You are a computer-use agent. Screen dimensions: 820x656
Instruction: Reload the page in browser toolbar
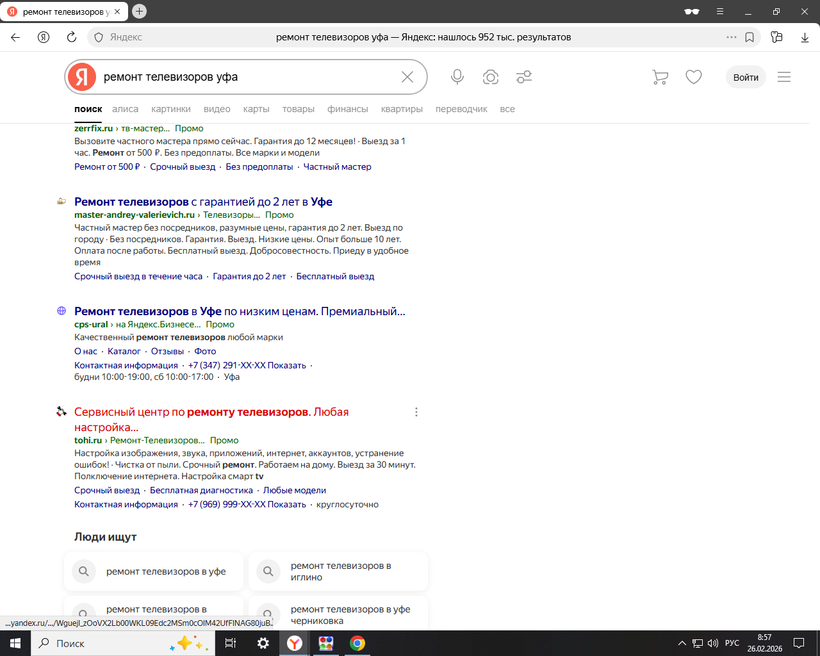coord(72,37)
